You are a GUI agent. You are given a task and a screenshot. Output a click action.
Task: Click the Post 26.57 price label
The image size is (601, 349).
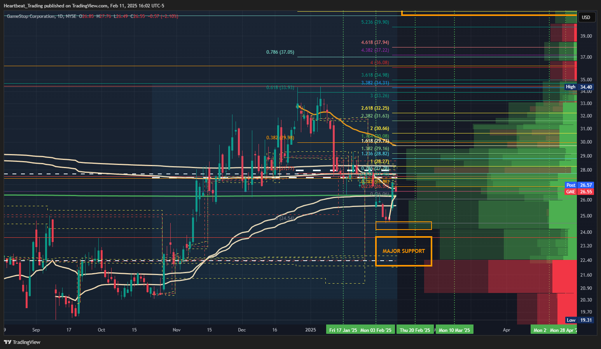click(579, 185)
